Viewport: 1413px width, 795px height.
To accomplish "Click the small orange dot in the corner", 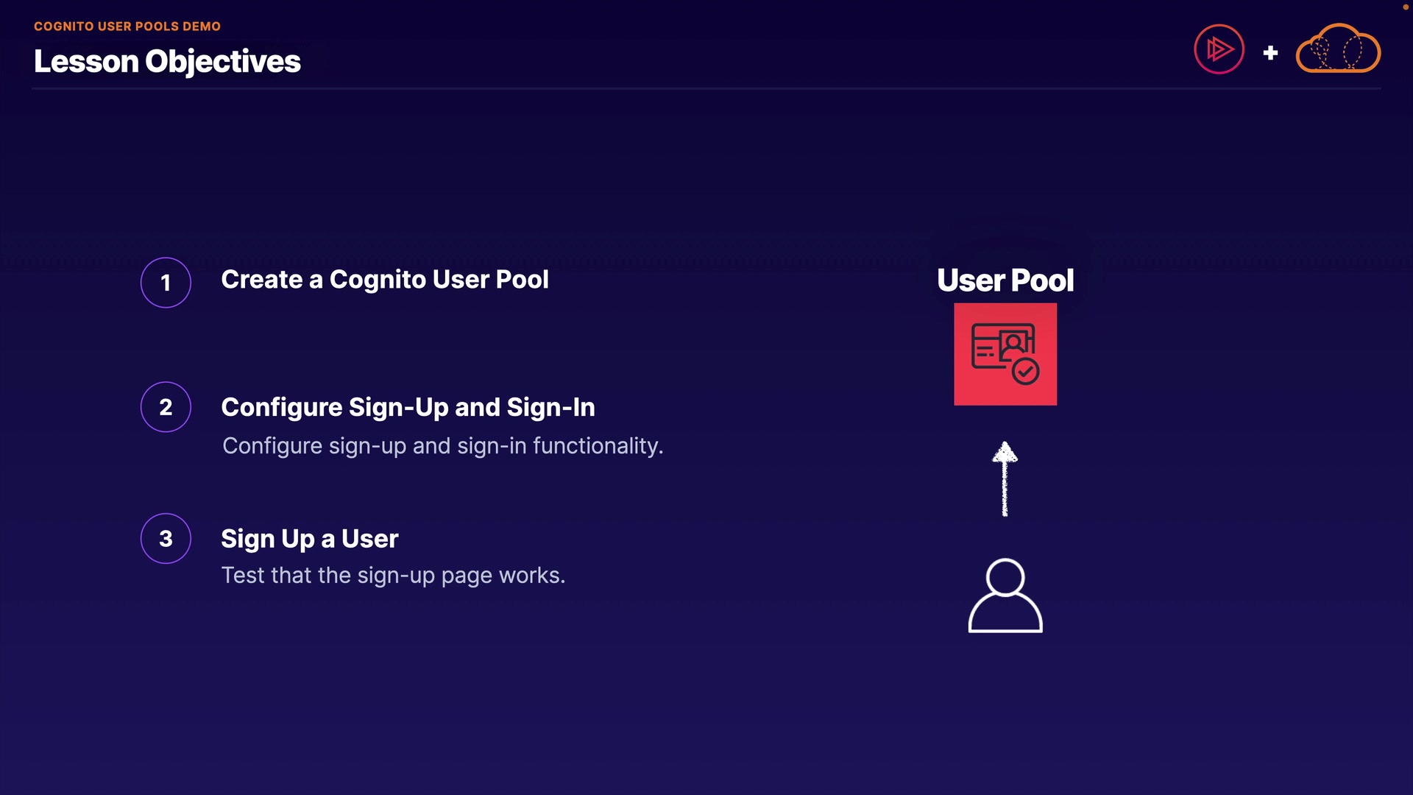I will [x=1405, y=7].
